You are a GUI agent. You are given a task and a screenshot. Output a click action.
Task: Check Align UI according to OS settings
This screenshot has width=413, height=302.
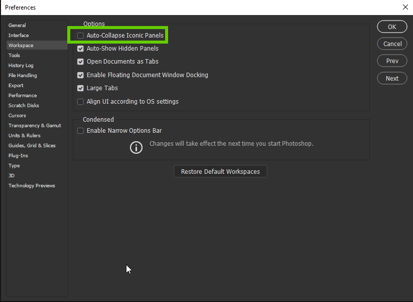pyautogui.click(x=80, y=102)
